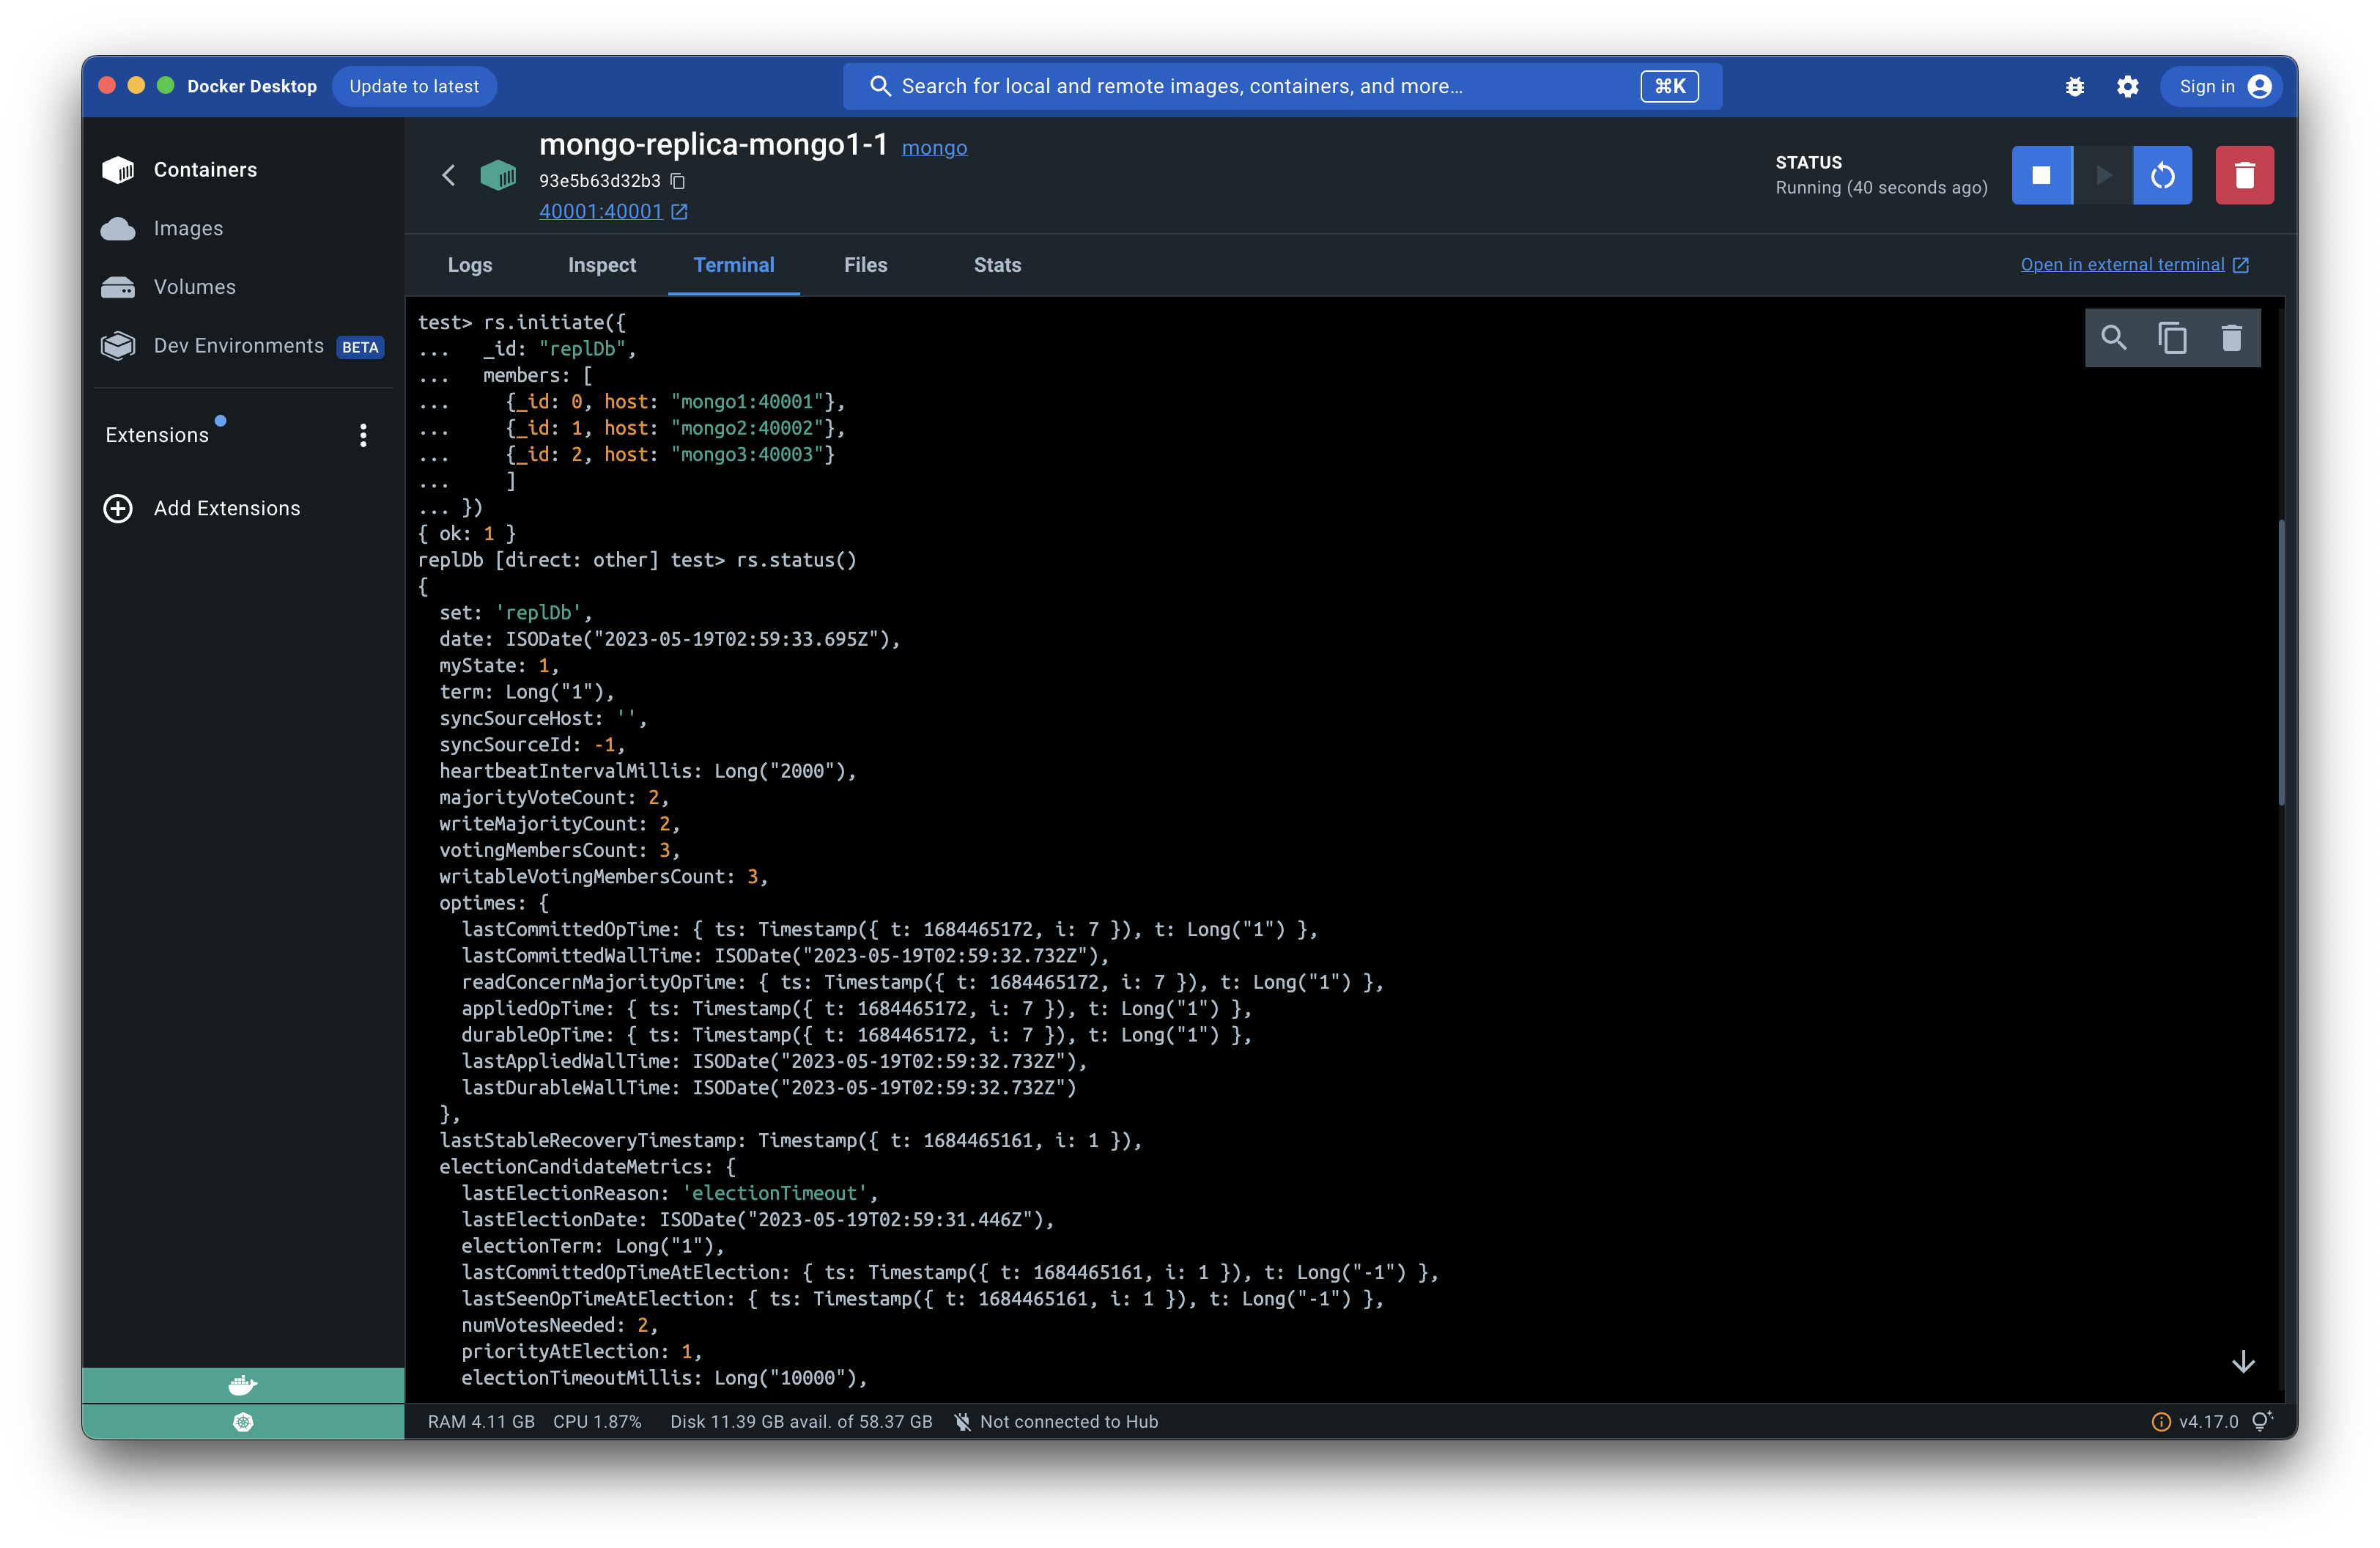Click the Docker whale engine status icon

click(x=243, y=1385)
